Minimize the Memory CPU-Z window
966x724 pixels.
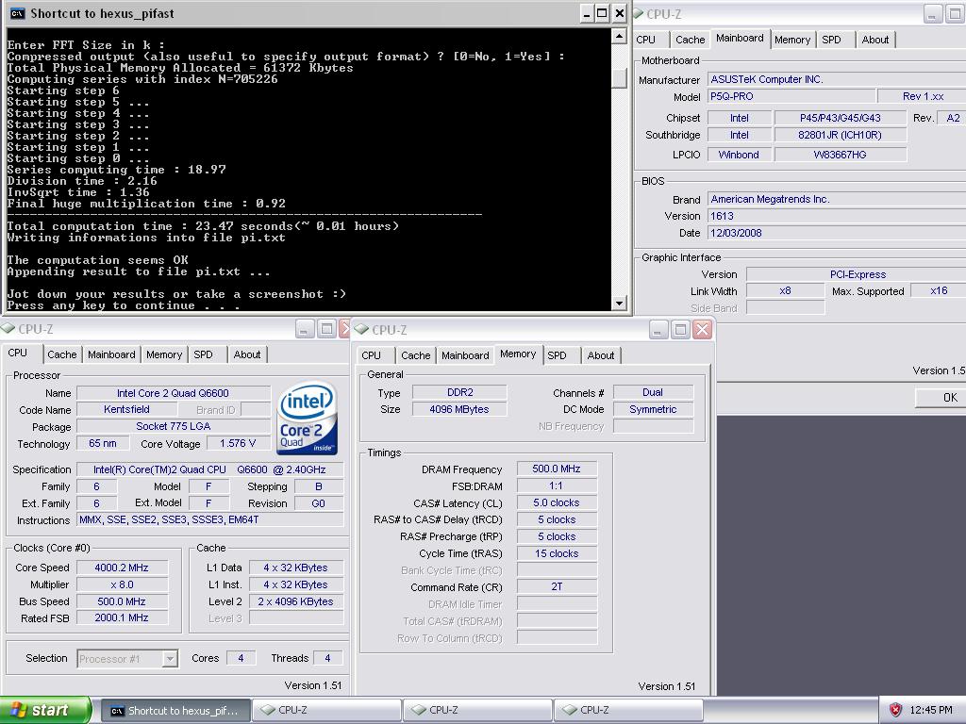(658, 330)
